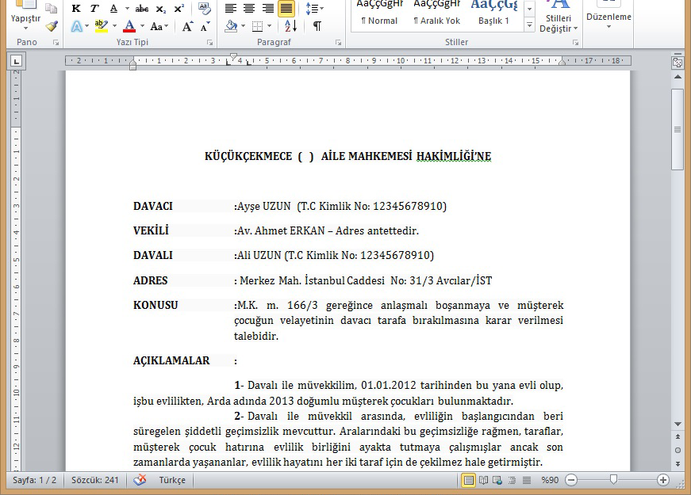
Task: Switch to Print Layout view
Action: click(x=468, y=480)
